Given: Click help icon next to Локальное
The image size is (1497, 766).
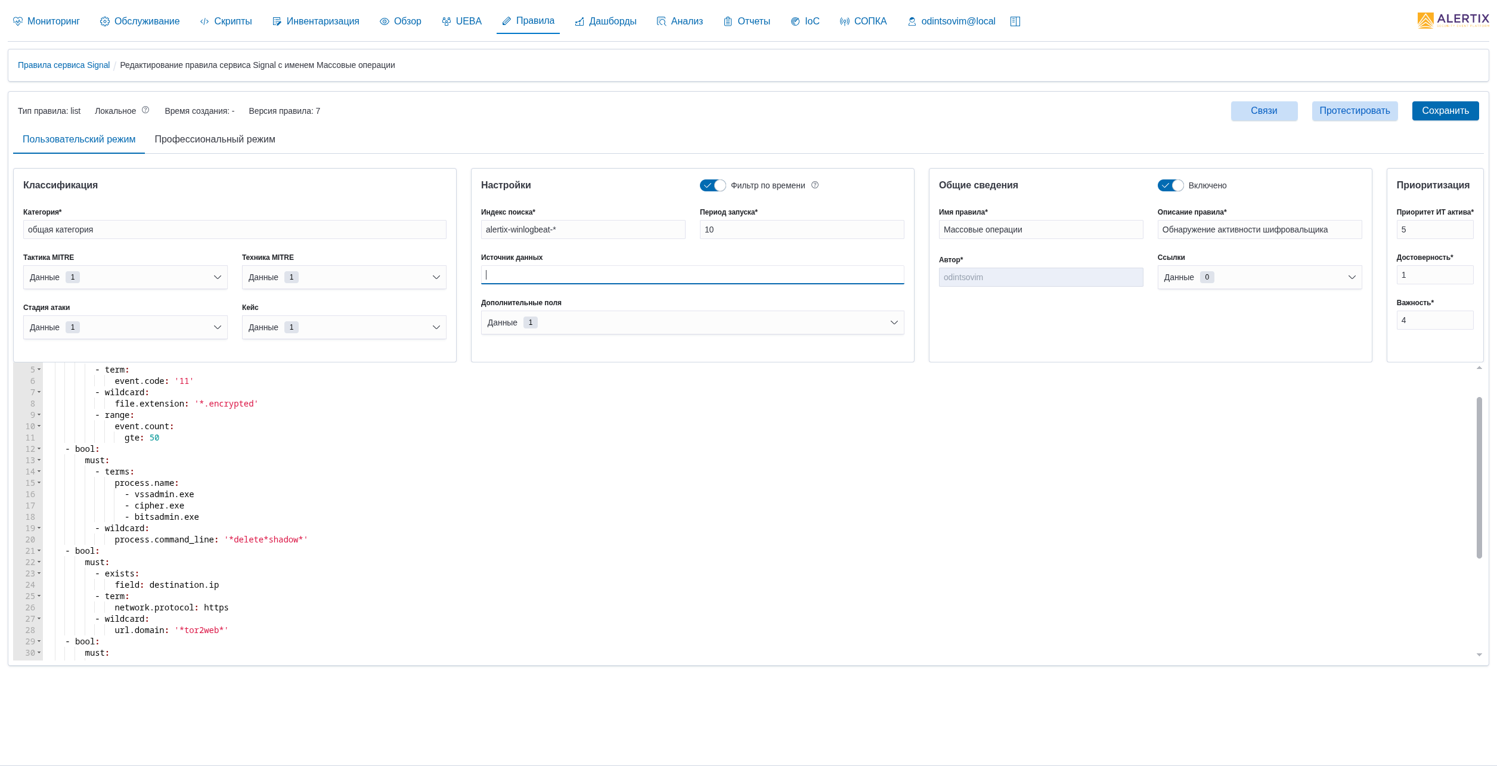Looking at the screenshot, I should pos(145,110).
